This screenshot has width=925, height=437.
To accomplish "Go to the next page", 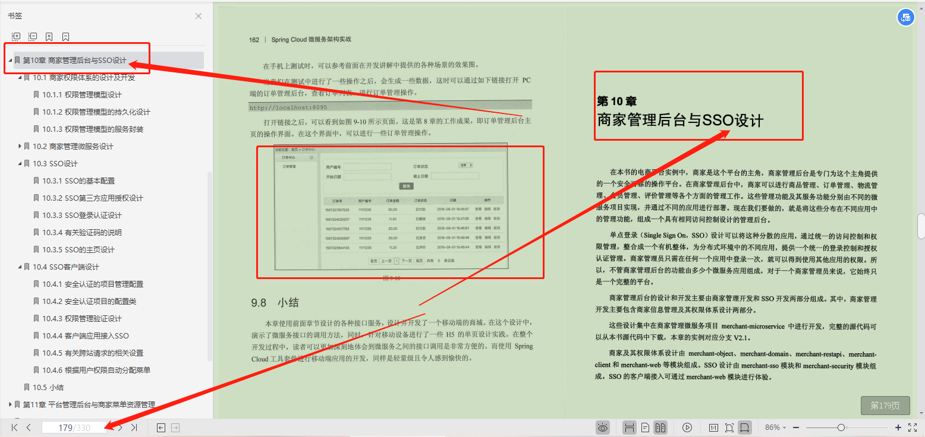I will (120, 427).
